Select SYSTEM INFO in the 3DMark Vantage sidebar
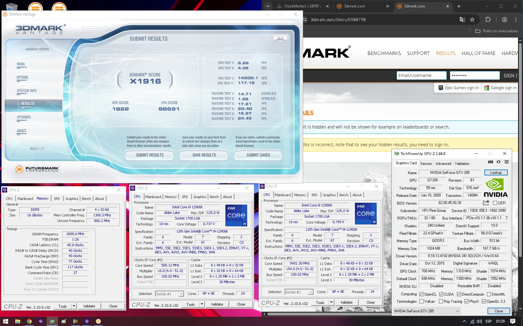This screenshot has width=523, height=326. pyautogui.click(x=27, y=91)
